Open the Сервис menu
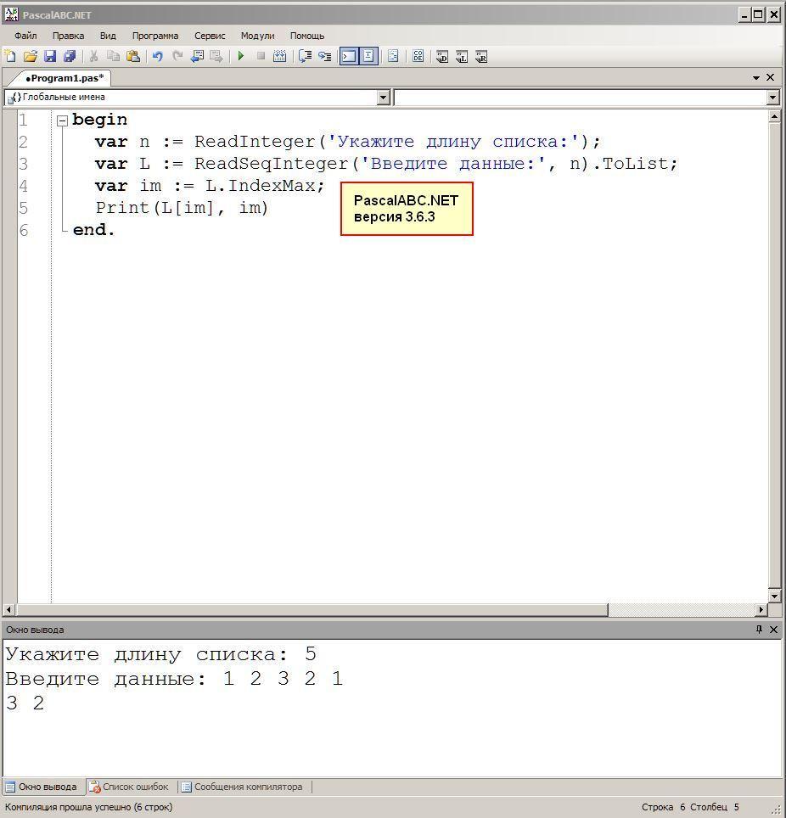This screenshot has height=818, width=786. tap(210, 36)
